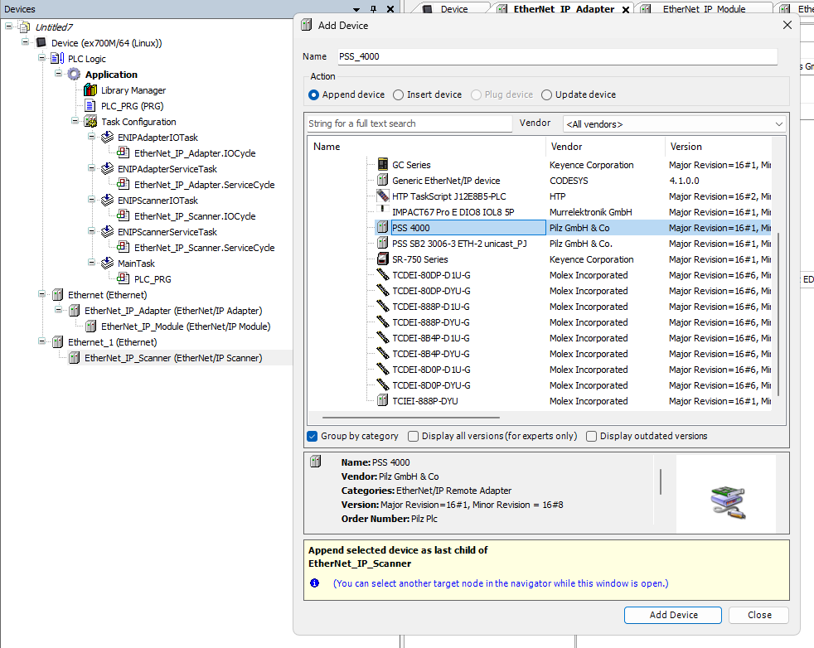
Task: Collapse the Application node
Action: pos(58,73)
